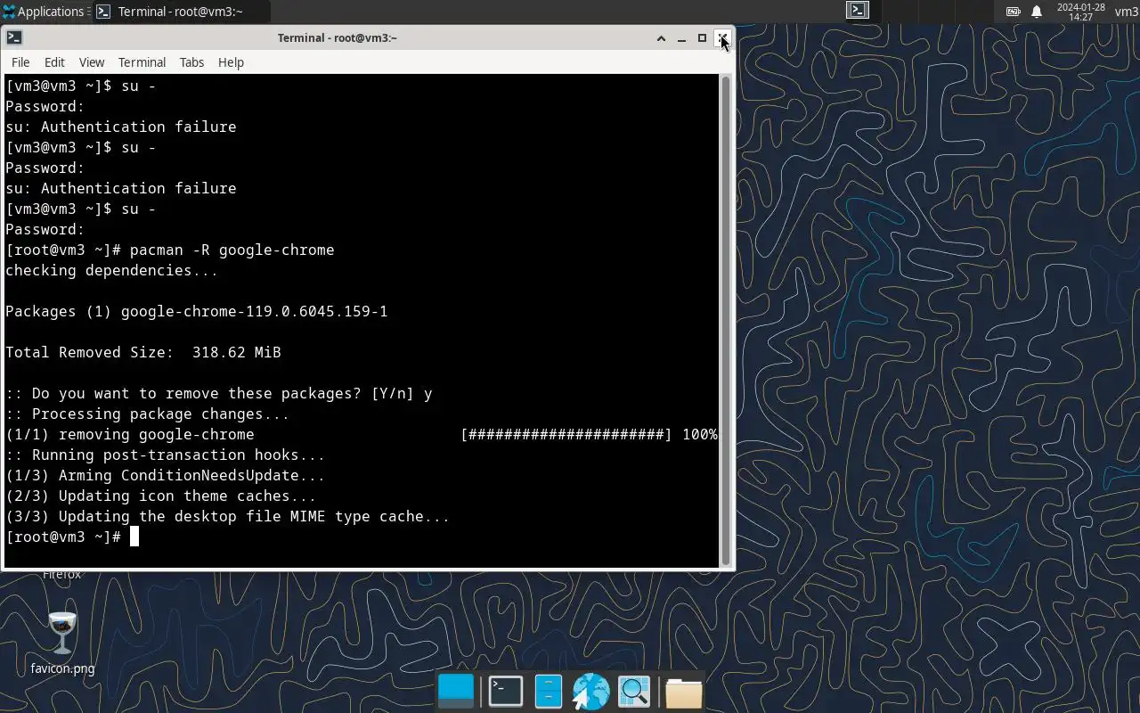Minimize the Terminal window
This screenshot has height=713, width=1140.
pyautogui.click(x=681, y=38)
